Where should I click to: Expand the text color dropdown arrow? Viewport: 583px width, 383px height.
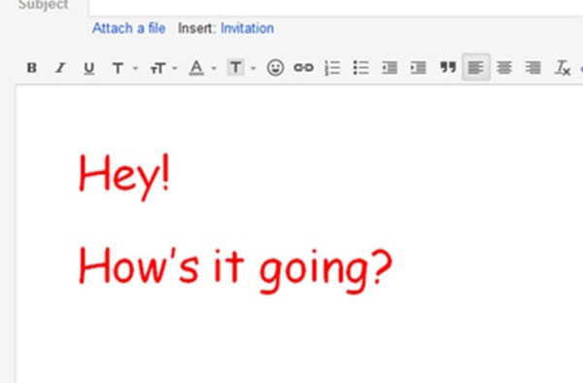pos(214,68)
